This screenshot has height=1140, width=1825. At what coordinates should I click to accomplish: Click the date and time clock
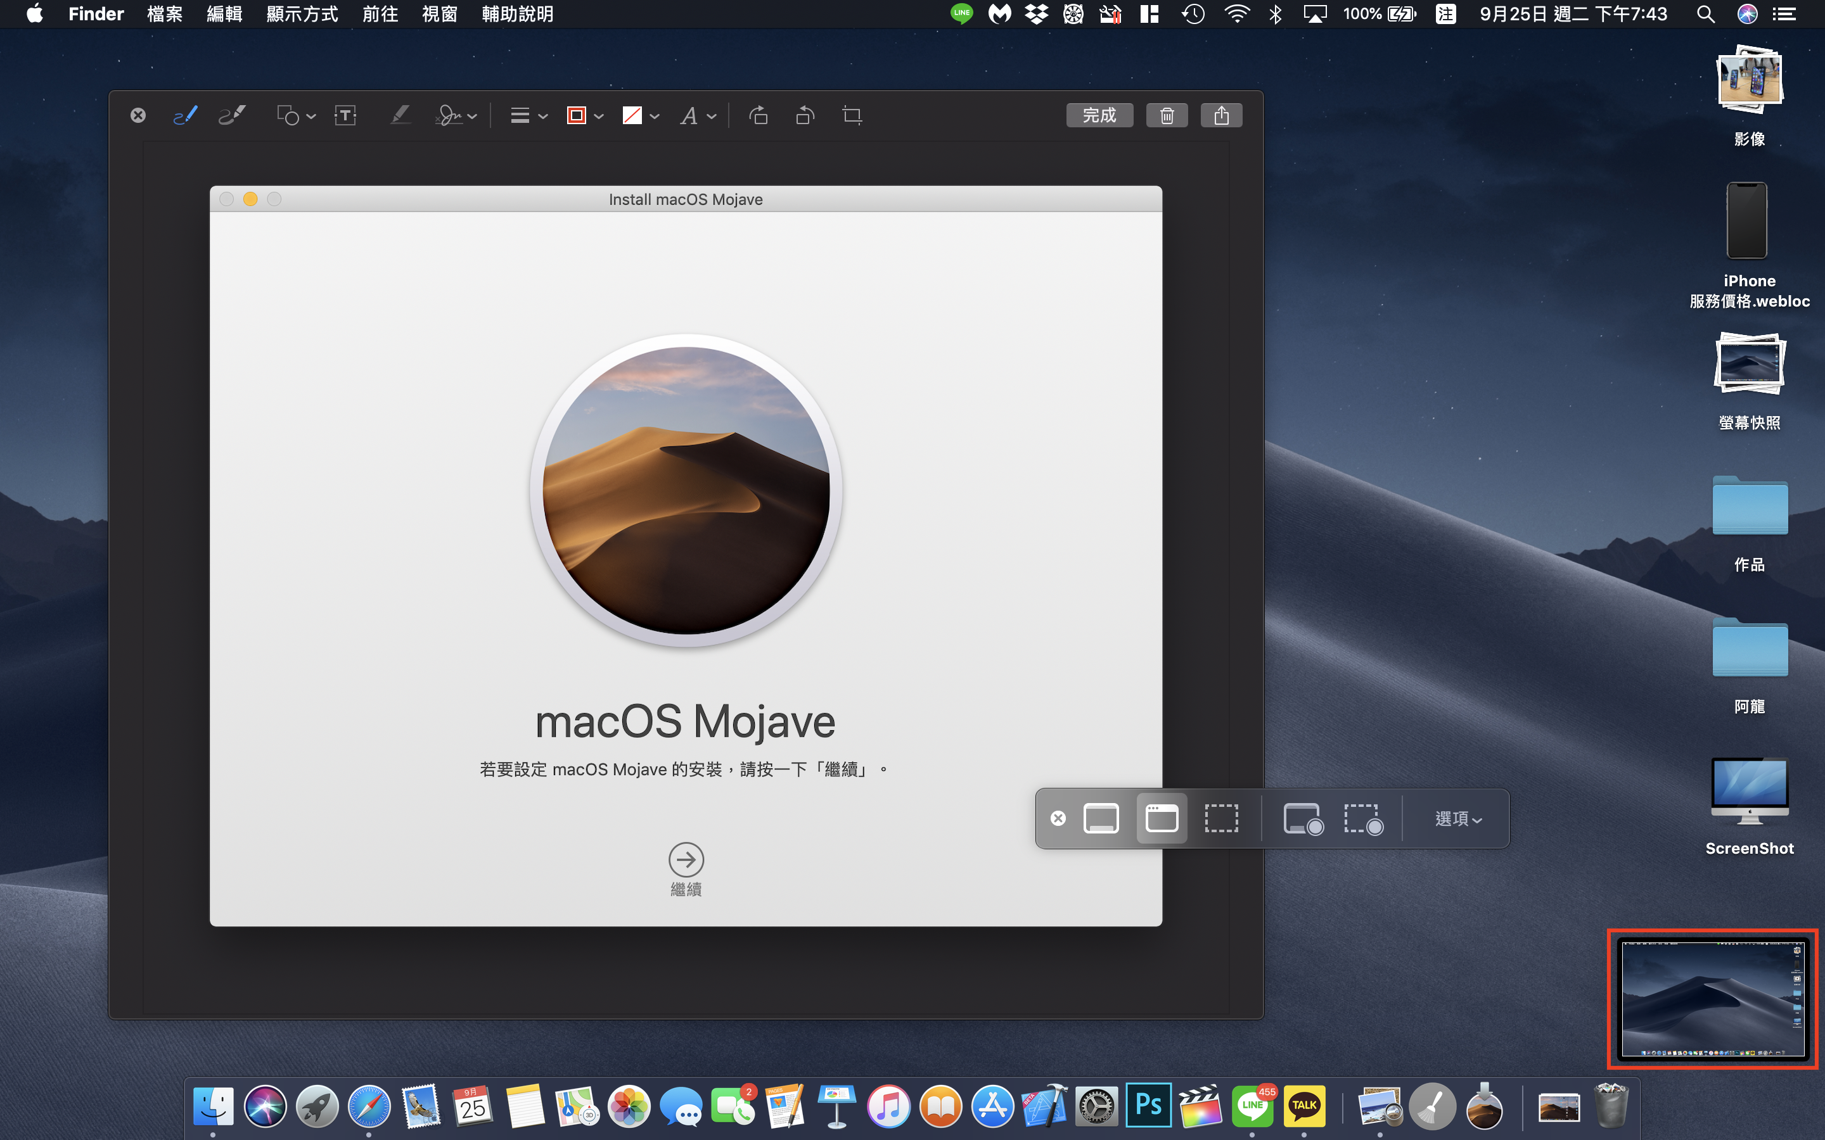1573,13
